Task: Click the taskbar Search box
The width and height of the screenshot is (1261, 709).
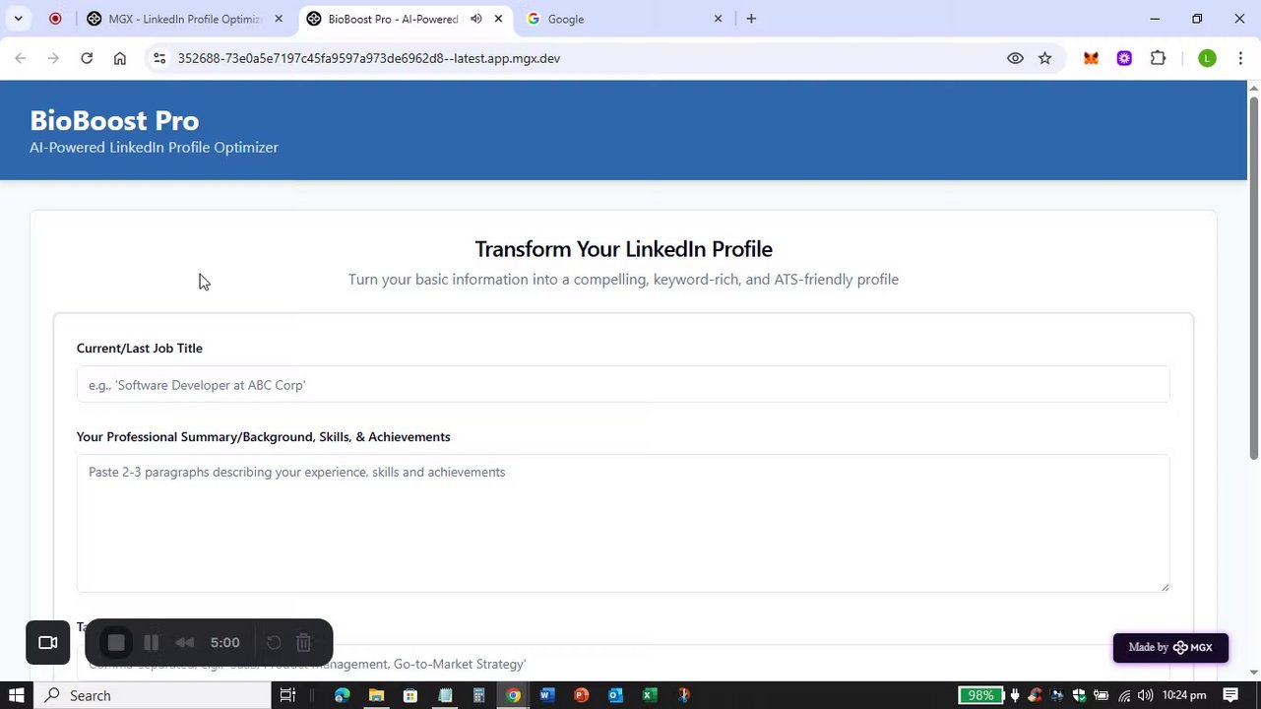Action: click(153, 695)
